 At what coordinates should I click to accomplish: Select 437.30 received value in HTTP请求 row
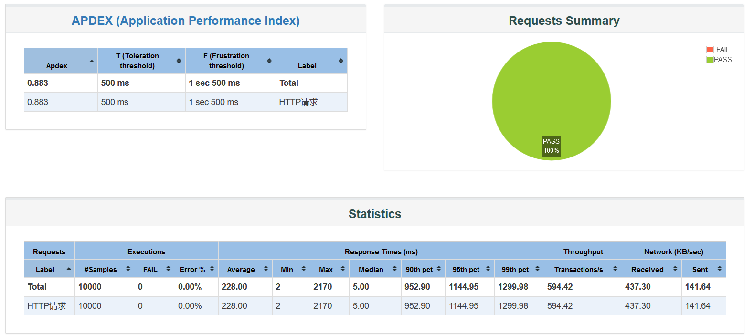coord(638,306)
